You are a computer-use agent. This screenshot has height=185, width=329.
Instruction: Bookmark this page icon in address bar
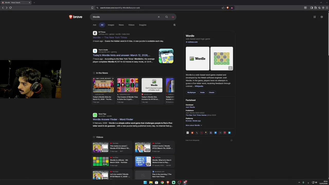tap(92, 8)
